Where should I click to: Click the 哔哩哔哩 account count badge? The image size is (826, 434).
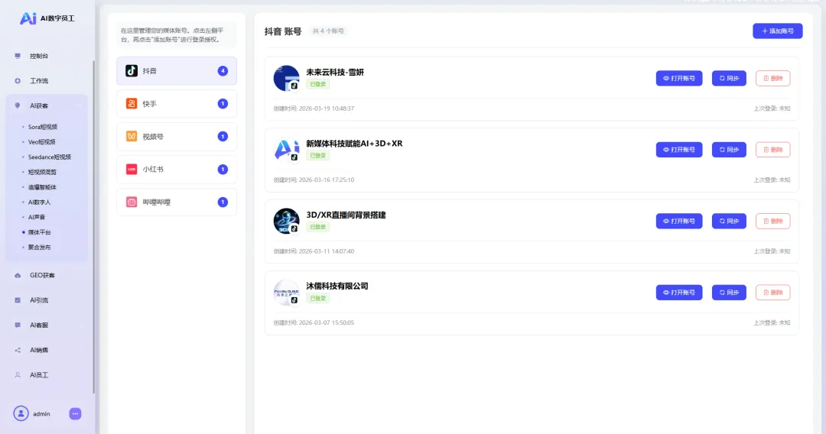[x=223, y=202]
